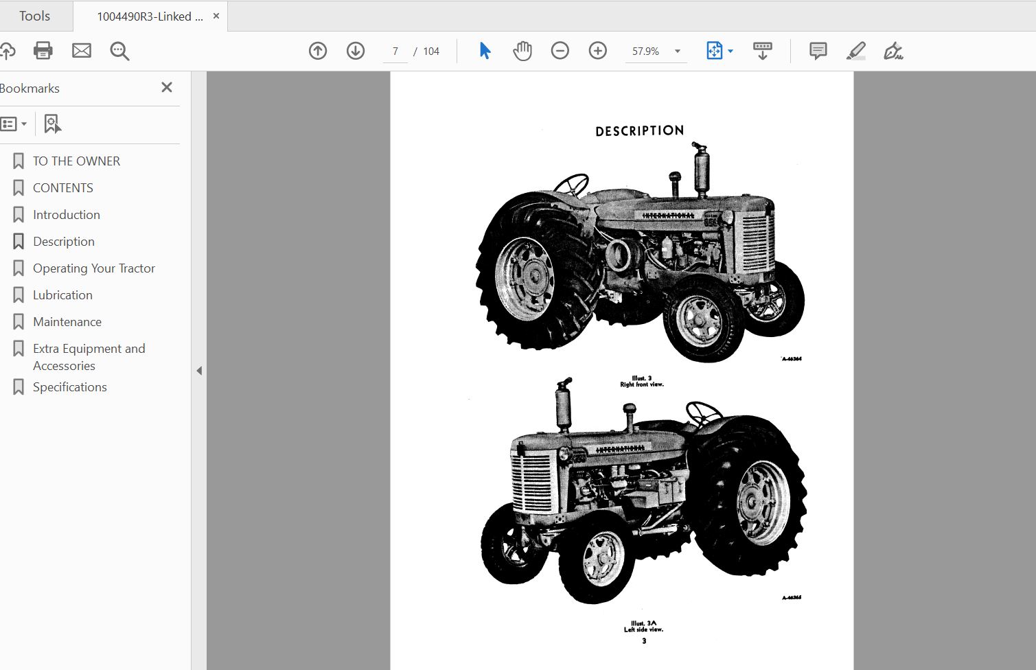Open Extra Equipment and Accessories bookmark
The width and height of the screenshot is (1036, 670).
89,357
